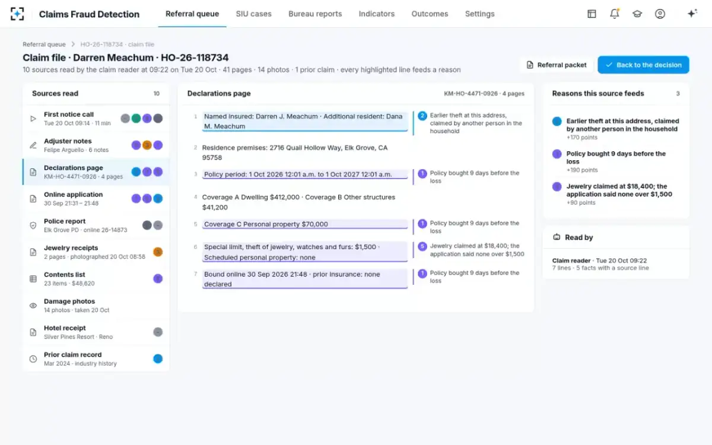Open the Settings tab
Viewport: 712px width, 445px height.
479,14
